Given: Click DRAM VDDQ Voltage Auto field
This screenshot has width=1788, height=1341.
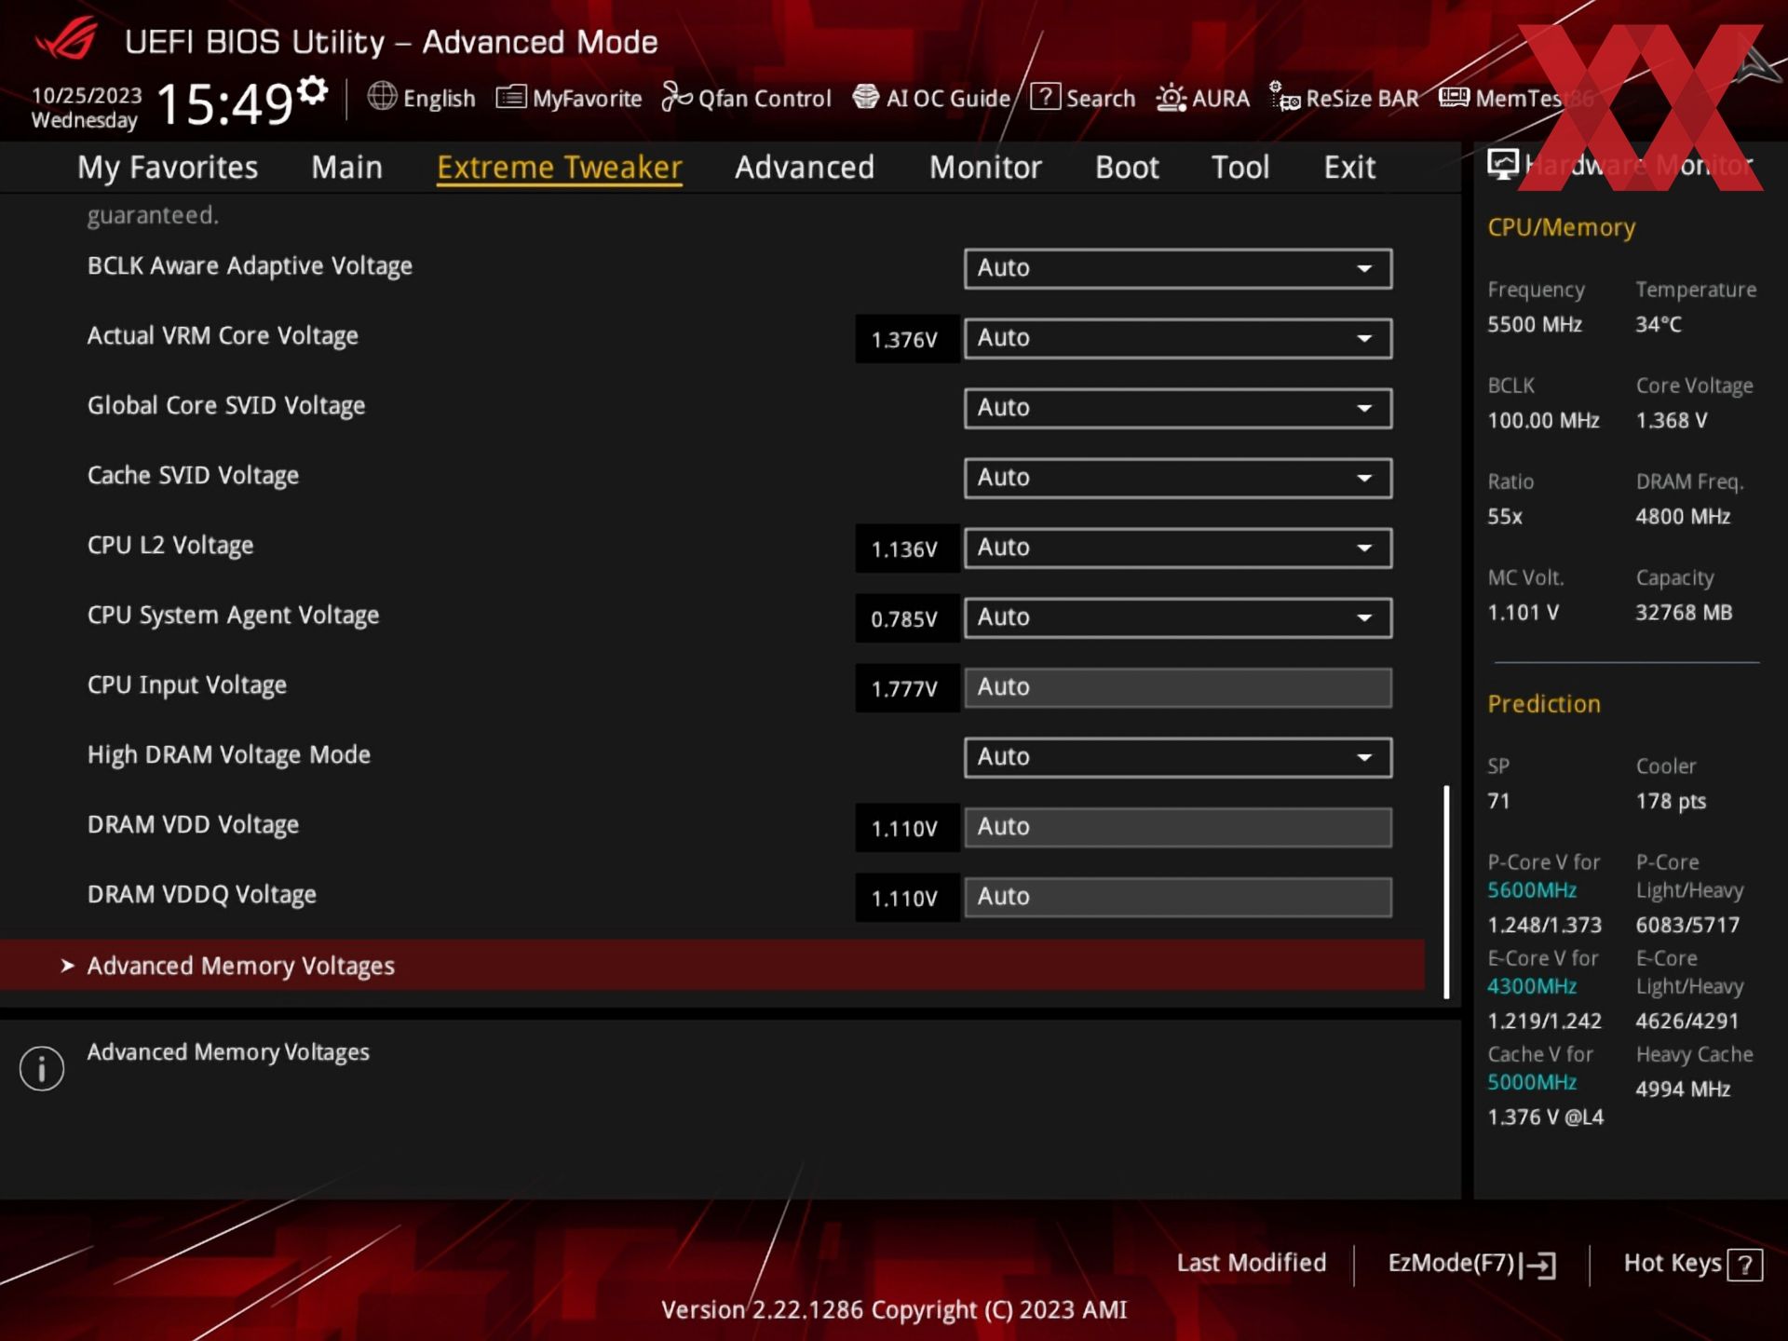Looking at the screenshot, I should click(1178, 897).
